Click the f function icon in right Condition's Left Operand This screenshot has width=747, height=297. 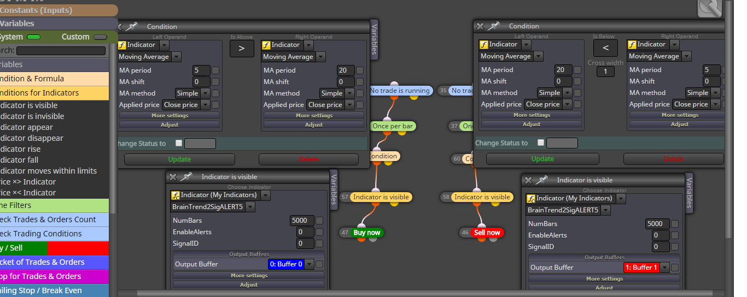tap(483, 44)
